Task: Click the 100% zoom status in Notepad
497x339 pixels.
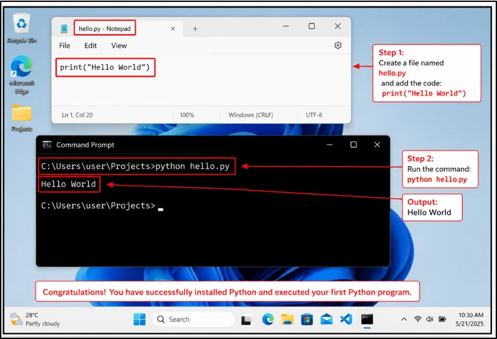Action: click(x=186, y=115)
